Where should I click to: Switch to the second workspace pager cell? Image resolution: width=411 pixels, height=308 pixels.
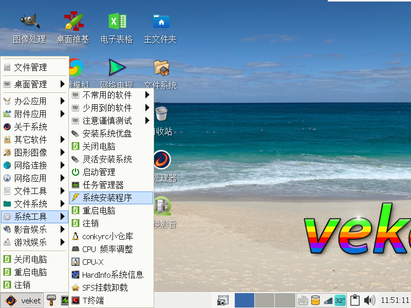click(x=265, y=300)
